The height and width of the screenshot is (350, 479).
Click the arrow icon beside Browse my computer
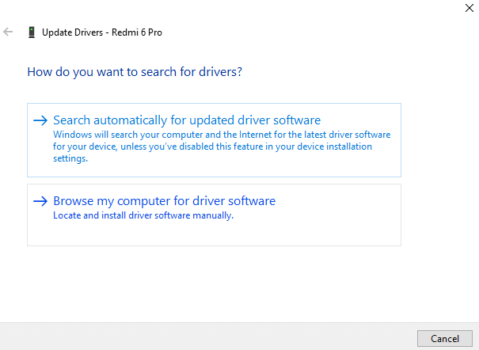click(40, 201)
